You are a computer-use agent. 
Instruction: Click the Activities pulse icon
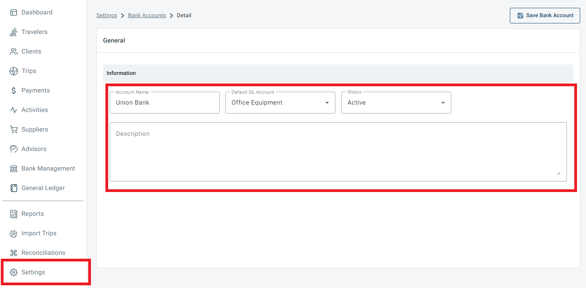point(14,110)
